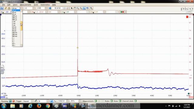Open advanced trigger settings icon

(35, 101)
